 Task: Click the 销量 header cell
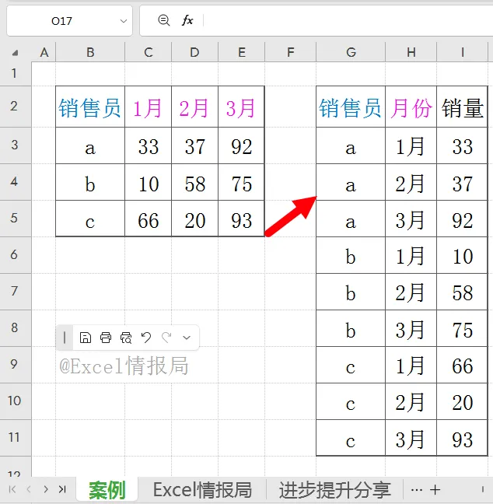click(x=462, y=107)
